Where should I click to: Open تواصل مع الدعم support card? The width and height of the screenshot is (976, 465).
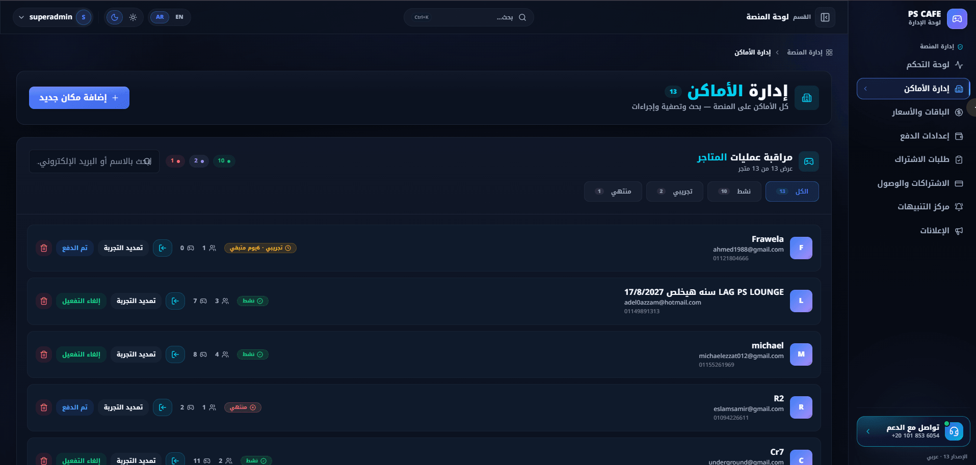(913, 431)
